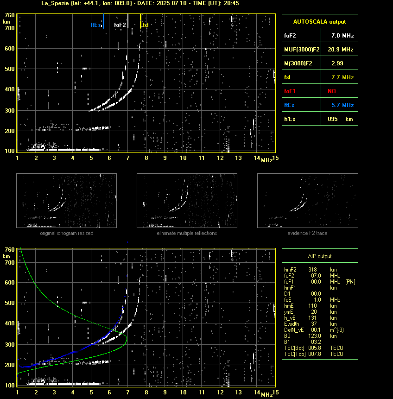Click the ymE 20 km row
The image size is (393, 399).
pos(311,312)
